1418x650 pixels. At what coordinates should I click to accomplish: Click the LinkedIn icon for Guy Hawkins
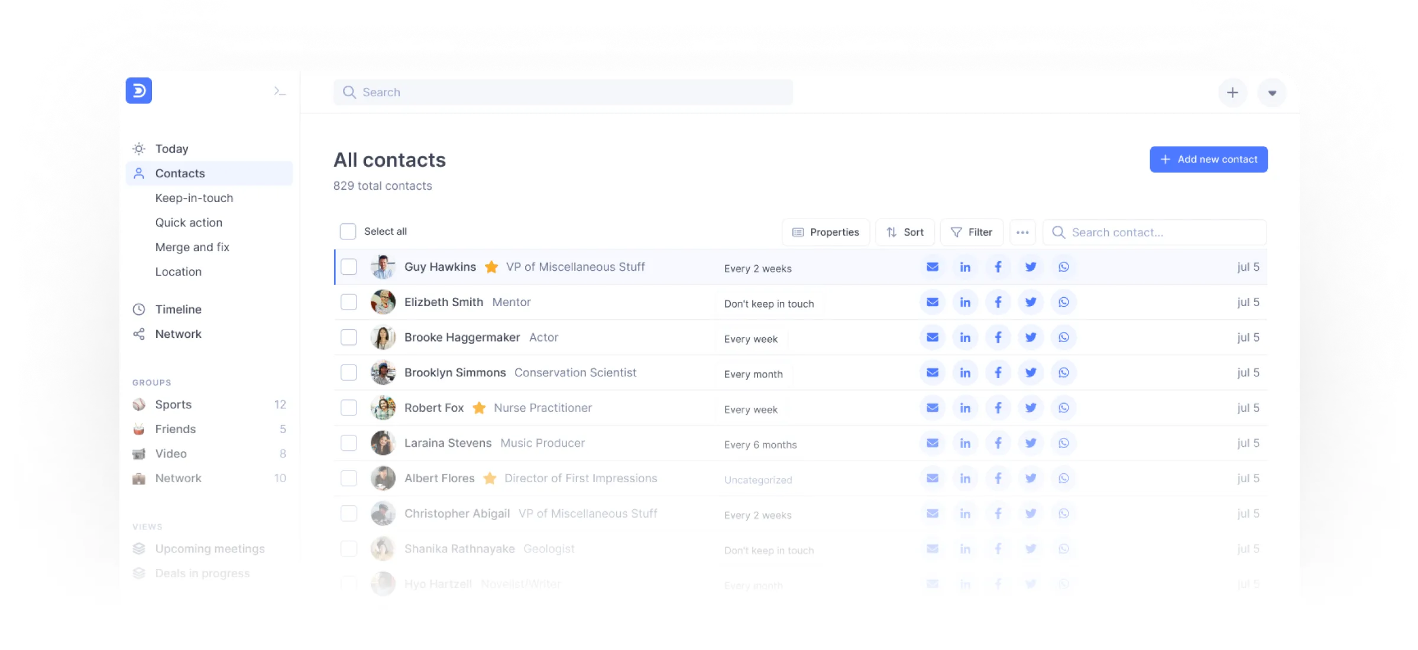tap(965, 266)
